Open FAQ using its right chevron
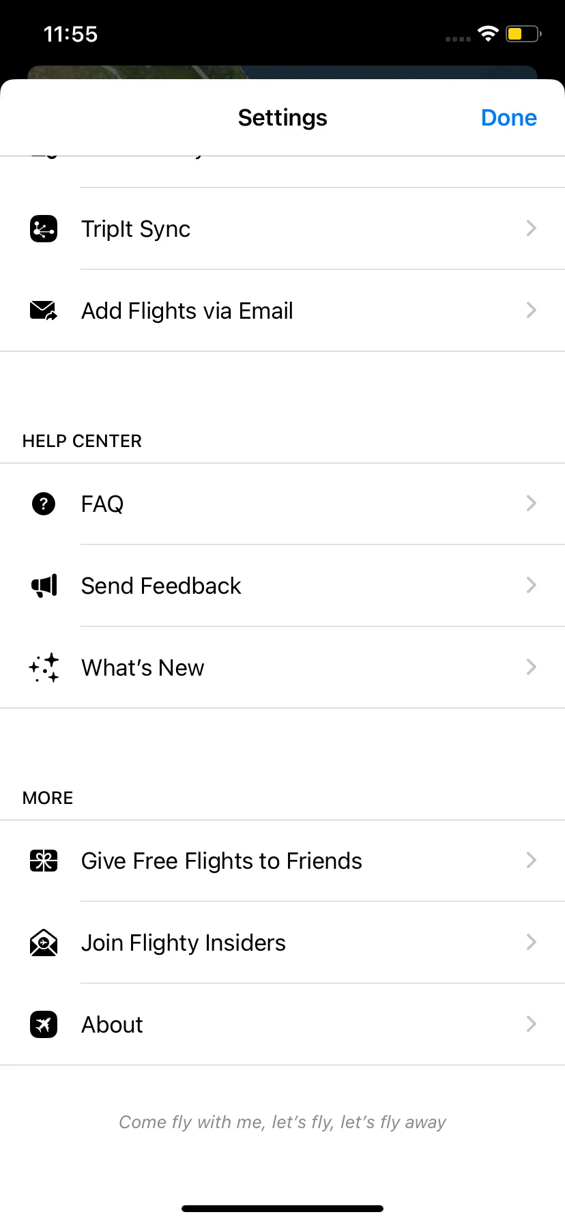Screen dimensions: 565x1223 coord(532,503)
